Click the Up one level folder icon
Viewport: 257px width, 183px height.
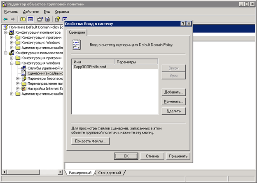[x=23, y=19]
